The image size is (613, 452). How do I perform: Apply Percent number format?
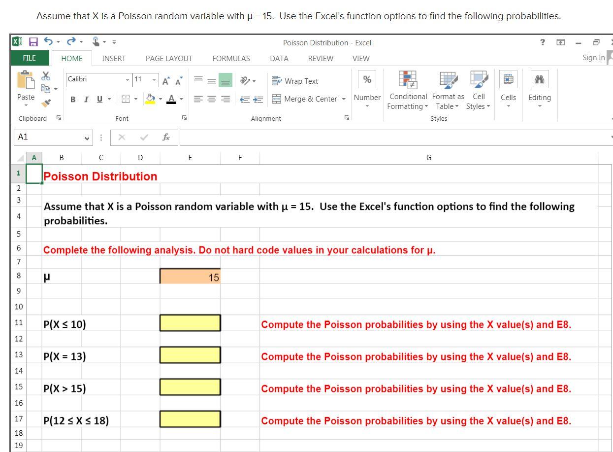[367, 79]
